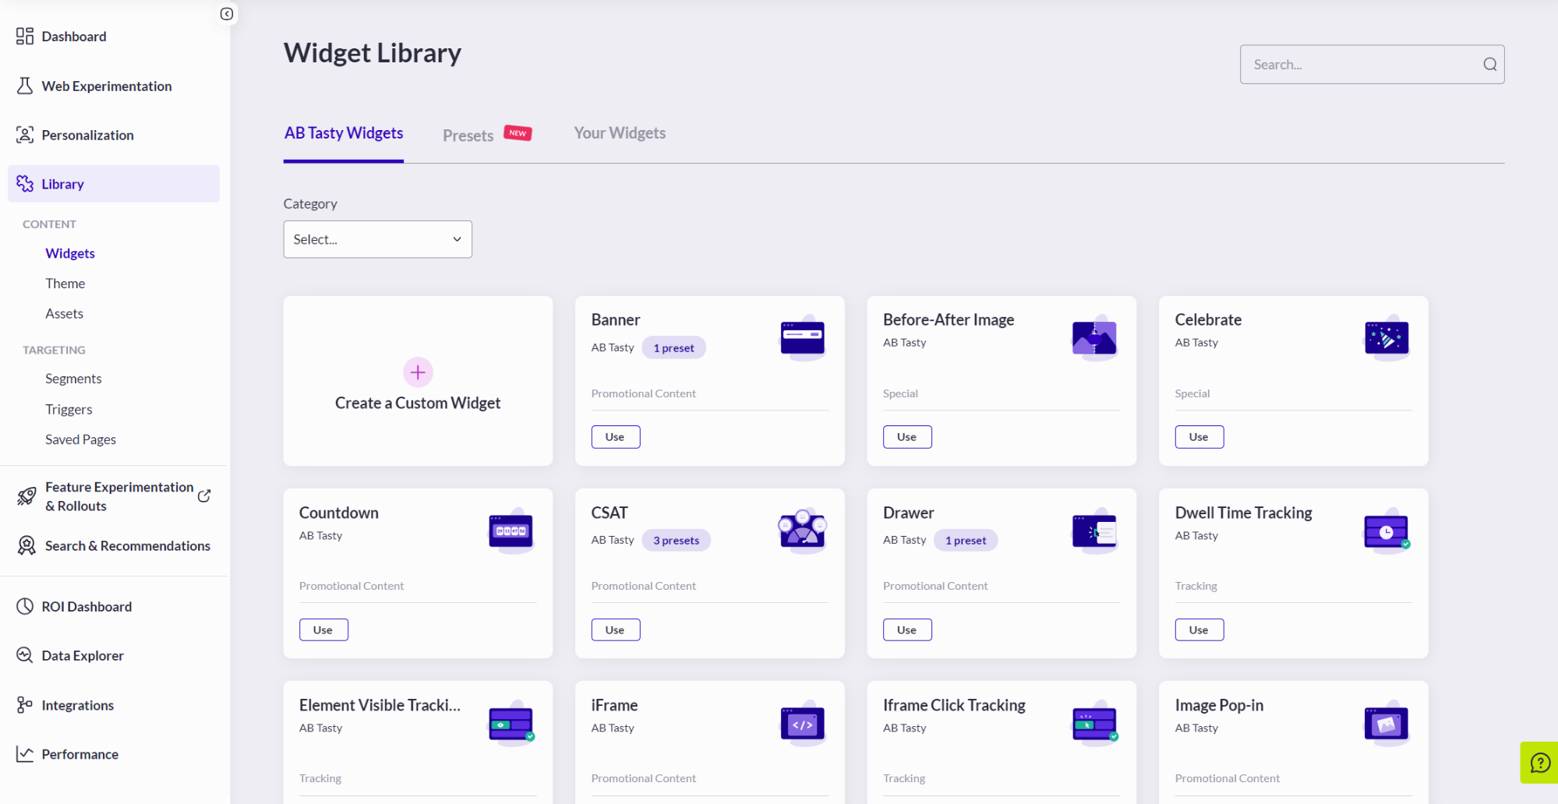The height and width of the screenshot is (804, 1558).
Task: Focus the widget Search input field
Action: point(1372,65)
